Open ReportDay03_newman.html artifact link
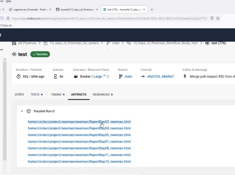This screenshot has height=175, width=235. click(79, 122)
